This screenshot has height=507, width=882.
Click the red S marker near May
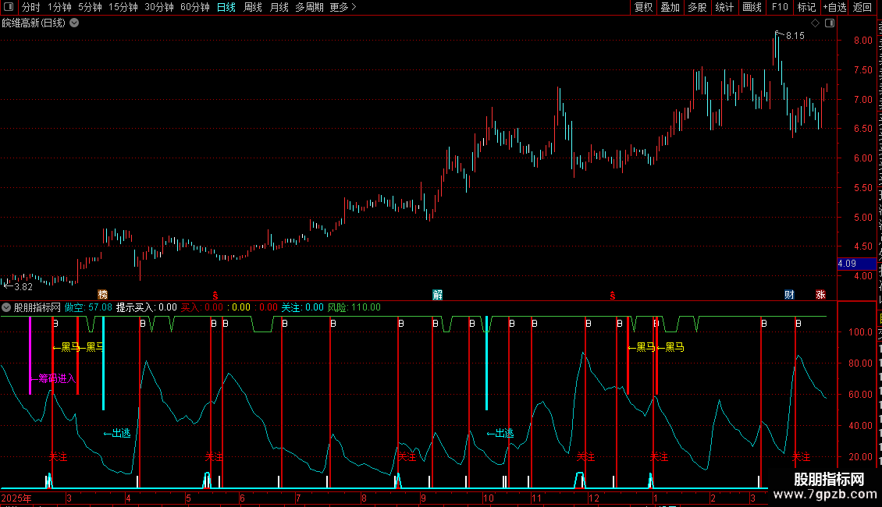pyautogui.click(x=215, y=296)
